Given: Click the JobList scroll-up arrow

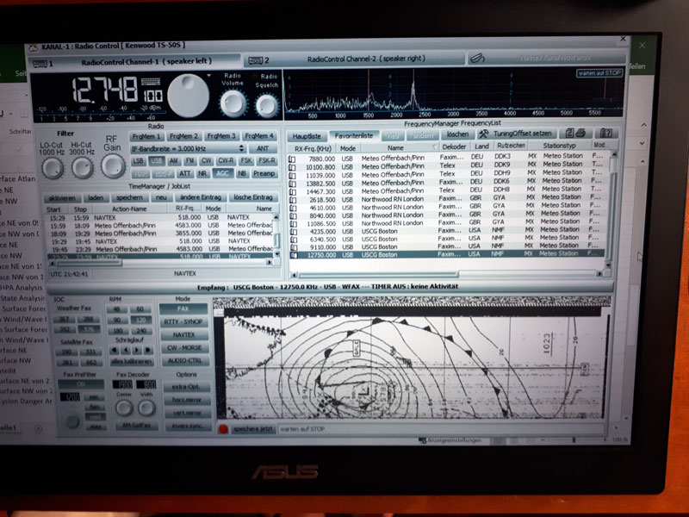Looking at the screenshot, I should pos(276,217).
